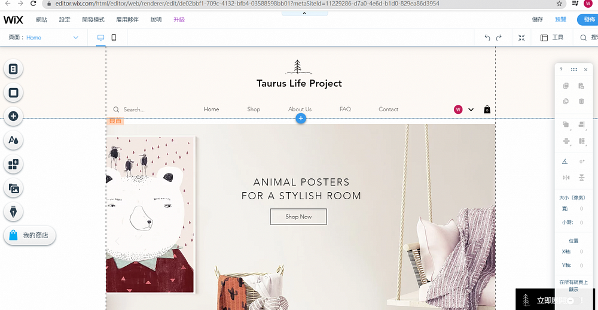Open the Background square icon in left sidebar
The height and width of the screenshot is (310, 598).
pyautogui.click(x=13, y=93)
